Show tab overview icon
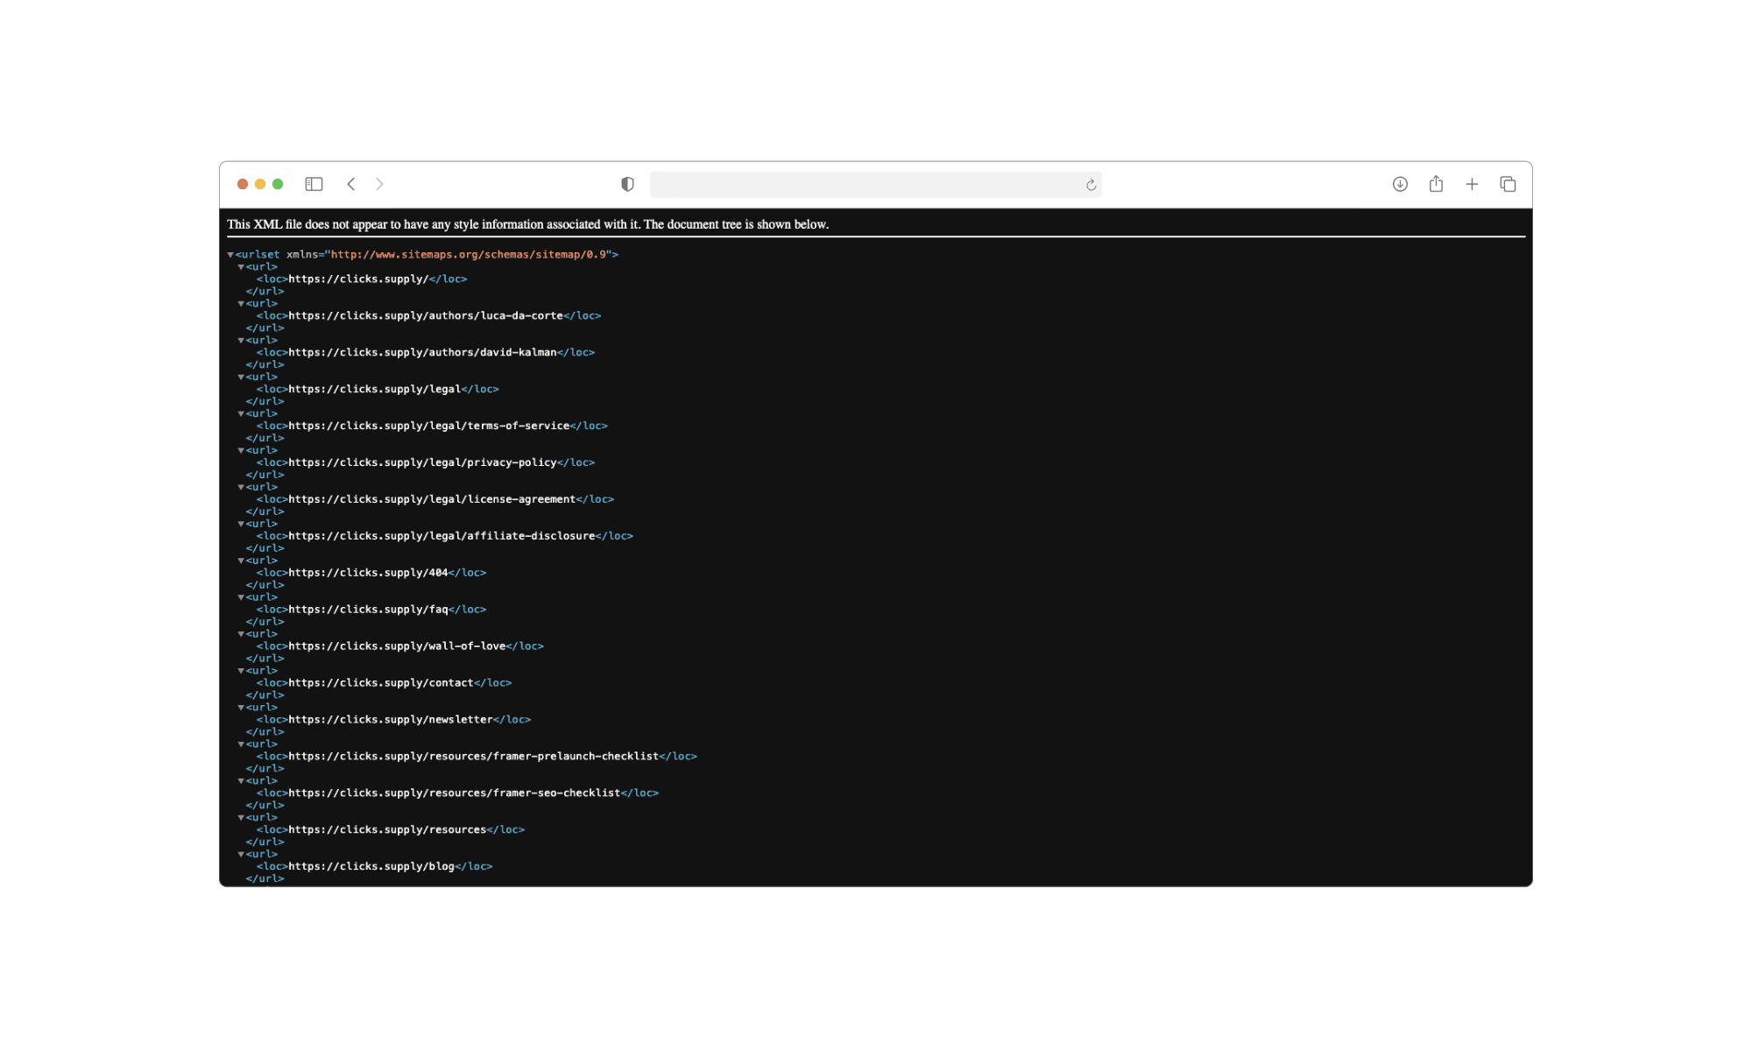The height and width of the screenshot is (1051, 1752). (1508, 184)
